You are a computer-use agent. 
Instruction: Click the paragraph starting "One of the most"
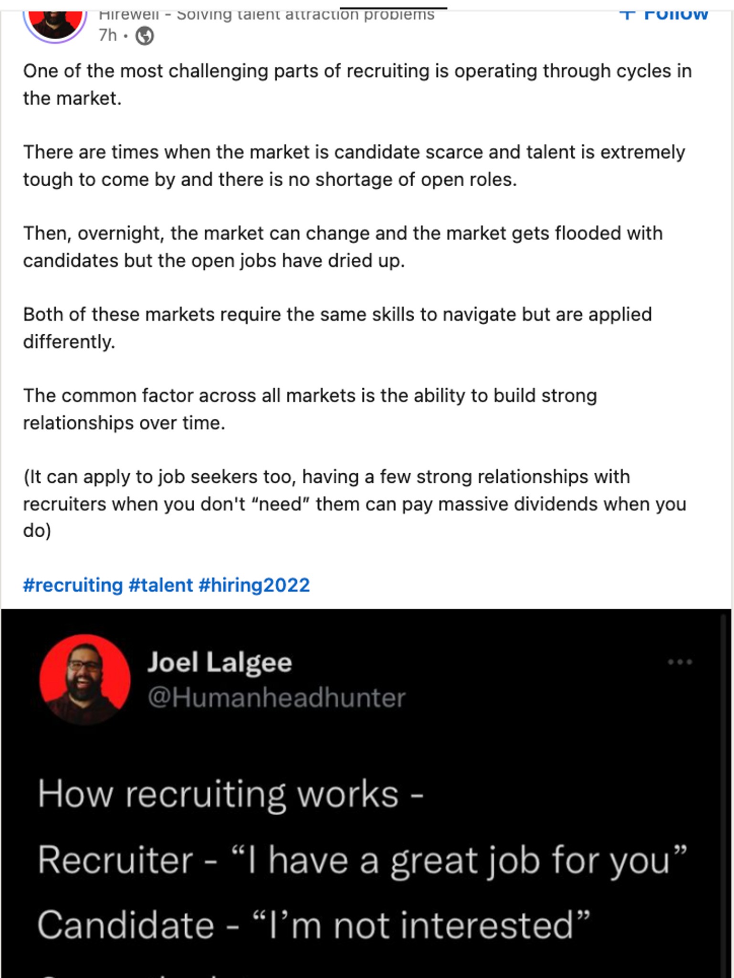357,85
